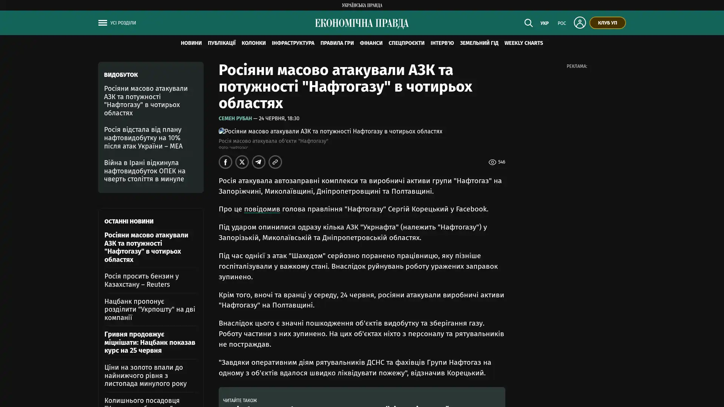Open Земельний гід section
724x407 pixels.
tap(479, 43)
